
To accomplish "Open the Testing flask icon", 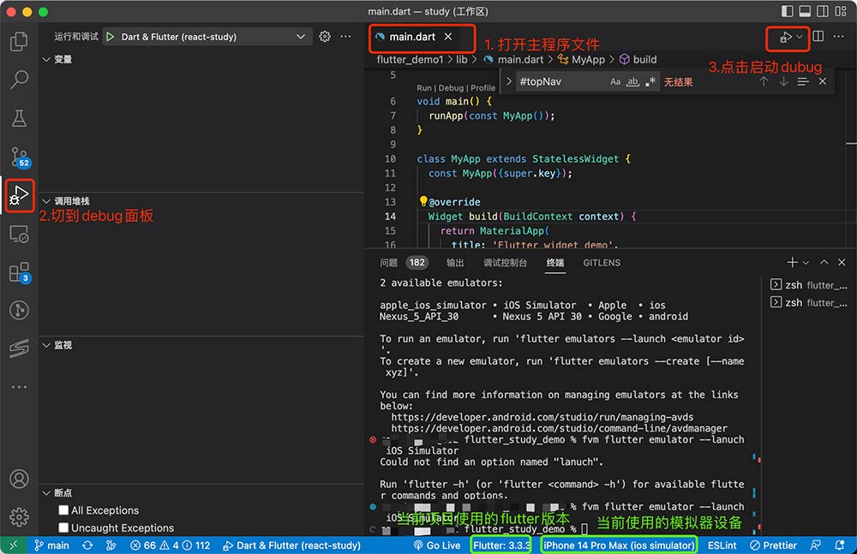I will (19, 118).
